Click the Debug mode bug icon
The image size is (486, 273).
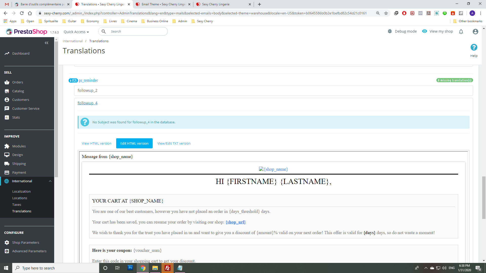(x=390, y=31)
